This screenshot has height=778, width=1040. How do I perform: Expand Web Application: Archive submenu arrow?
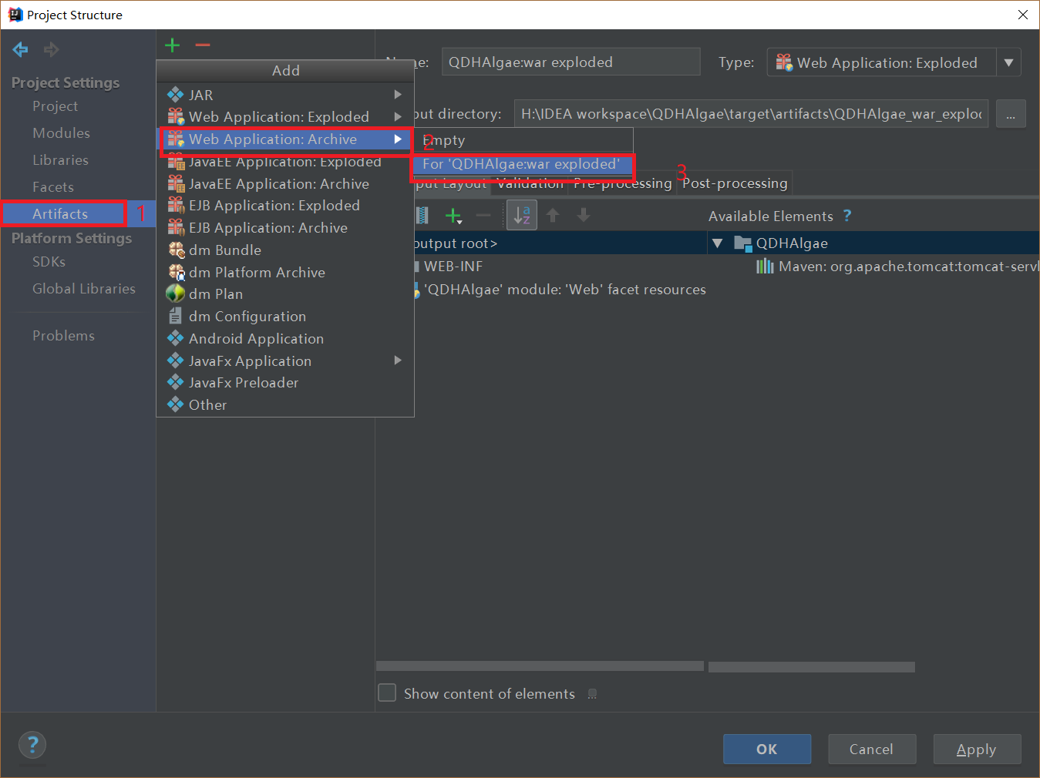point(398,139)
